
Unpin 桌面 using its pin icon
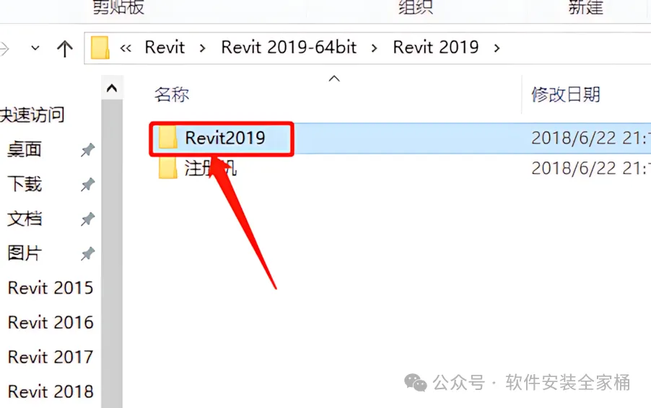[x=87, y=150]
